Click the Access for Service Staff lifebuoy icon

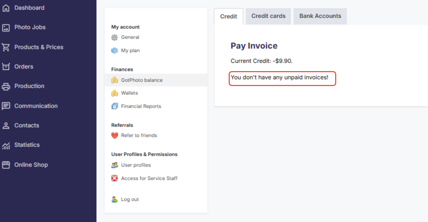coord(114,178)
